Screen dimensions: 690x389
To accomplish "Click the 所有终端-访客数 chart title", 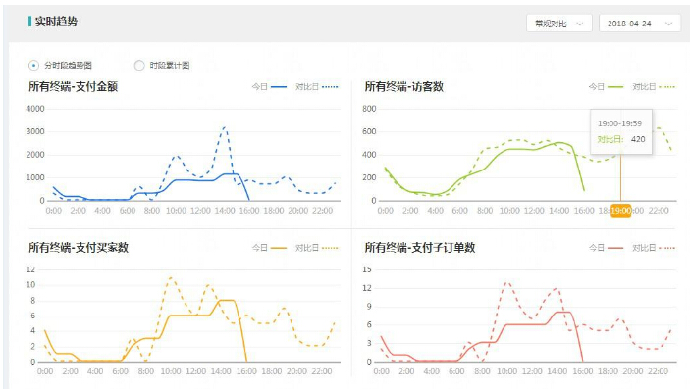I will click(x=404, y=86).
